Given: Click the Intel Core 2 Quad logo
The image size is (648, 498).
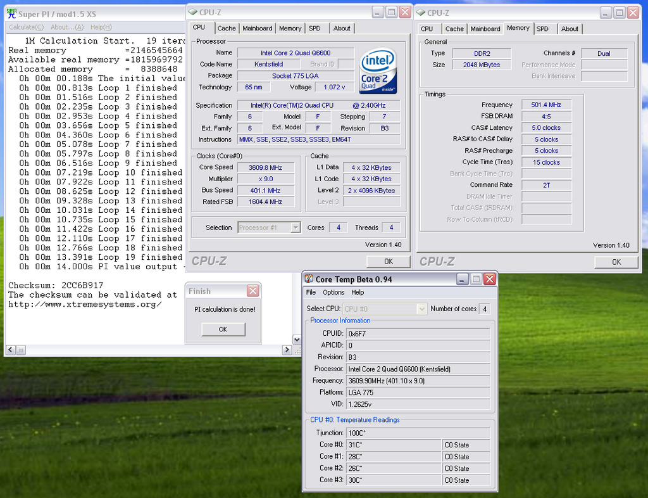Looking at the screenshot, I should [378, 72].
